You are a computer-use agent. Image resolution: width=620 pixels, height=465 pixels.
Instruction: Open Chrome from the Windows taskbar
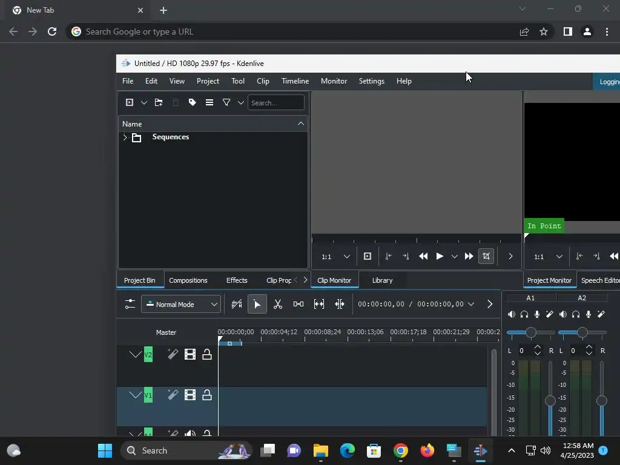[x=401, y=450]
